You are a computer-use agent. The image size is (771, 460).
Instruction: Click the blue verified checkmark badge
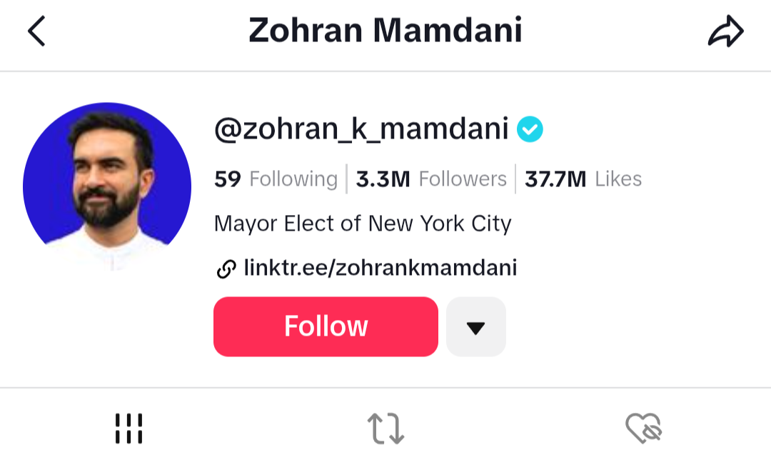[530, 129]
